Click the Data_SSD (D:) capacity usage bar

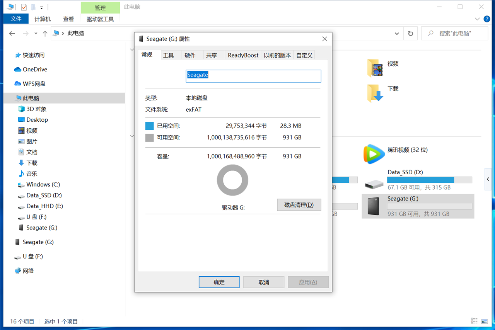pos(430,180)
